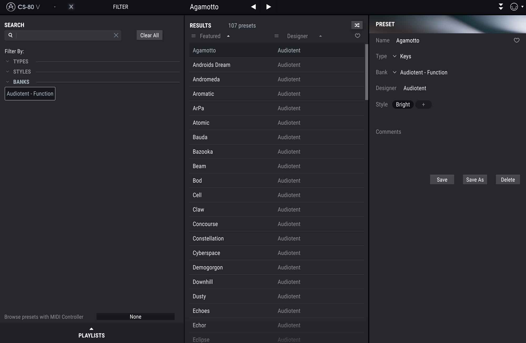Clear search field with X icon
Viewport: 526px width, 343px height.
pyautogui.click(x=116, y=35)
